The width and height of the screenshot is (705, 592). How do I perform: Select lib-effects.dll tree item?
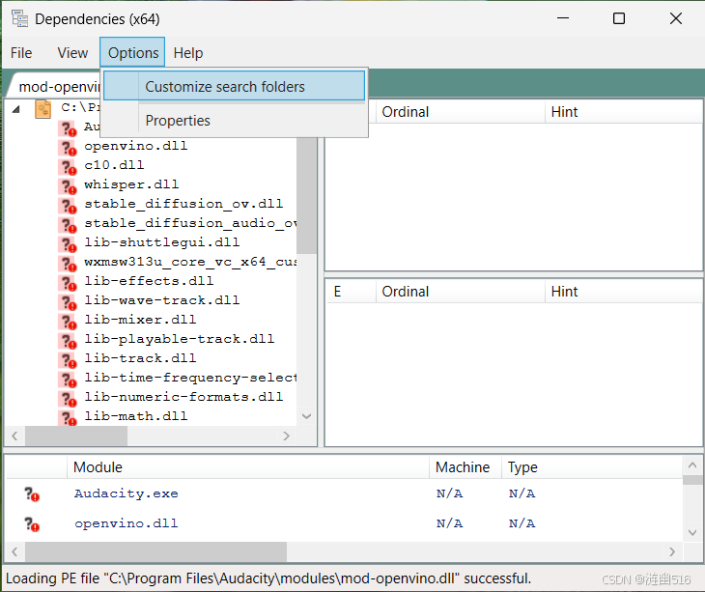149,281
